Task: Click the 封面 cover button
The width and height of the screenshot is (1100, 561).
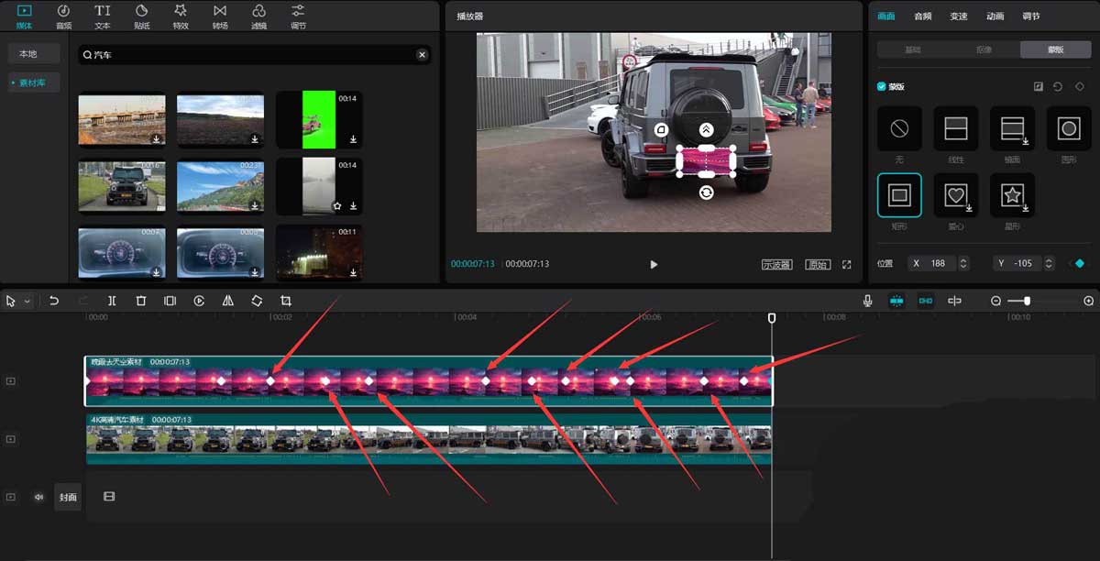Action: [x=68, y=497]
